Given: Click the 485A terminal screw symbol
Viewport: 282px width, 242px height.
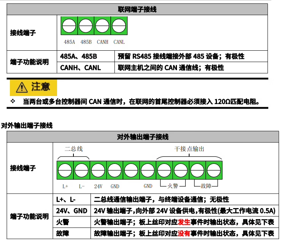Looking at the screenshot, I should click(69, 26).
